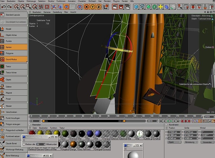215x158 pixels.
Task: Jump to animation end
Action: tap(178, 121)
